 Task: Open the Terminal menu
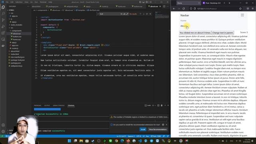43,2
